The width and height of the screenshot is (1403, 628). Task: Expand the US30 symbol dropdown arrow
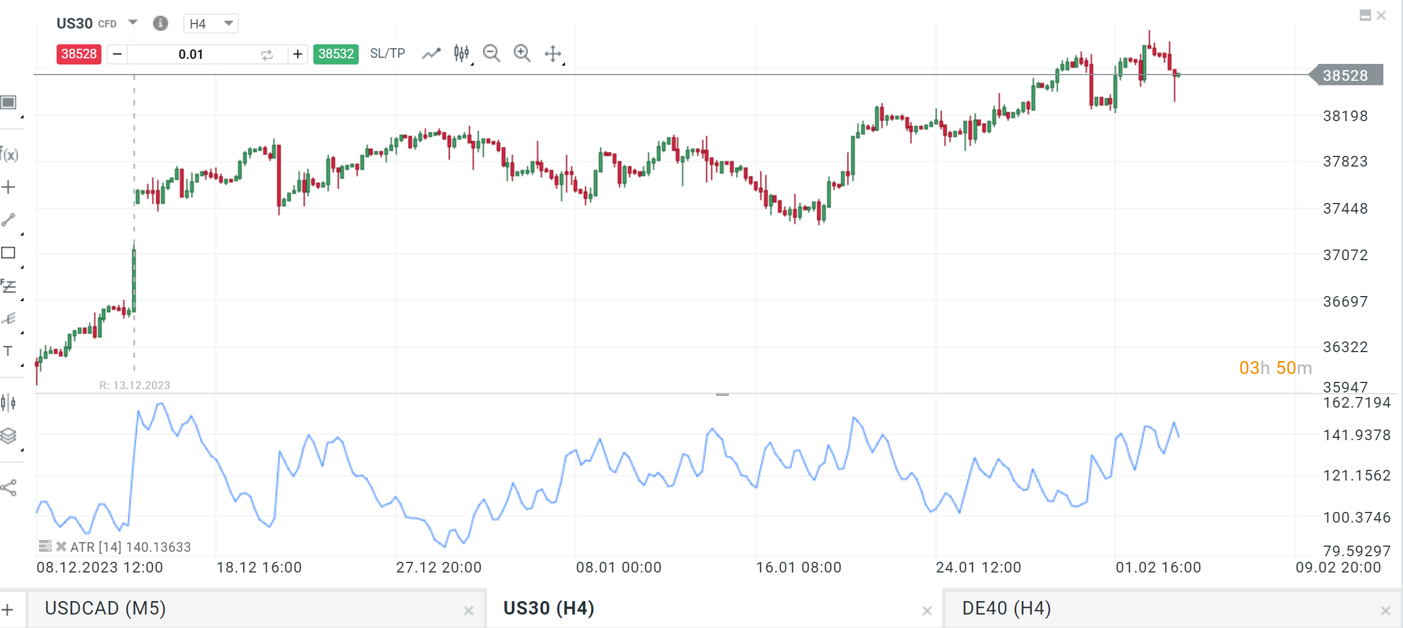(x=133, y=22)
